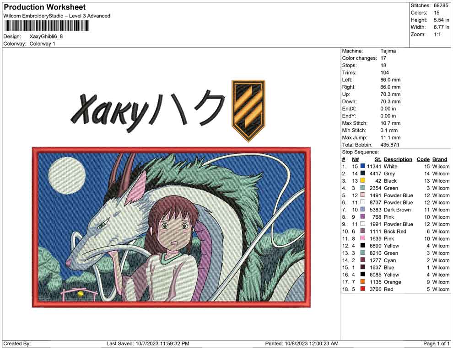This screenshot has width=453, height=348.
Task: Click the yellow swatch for stop 3 Black
Action: (x=363, y=181)
